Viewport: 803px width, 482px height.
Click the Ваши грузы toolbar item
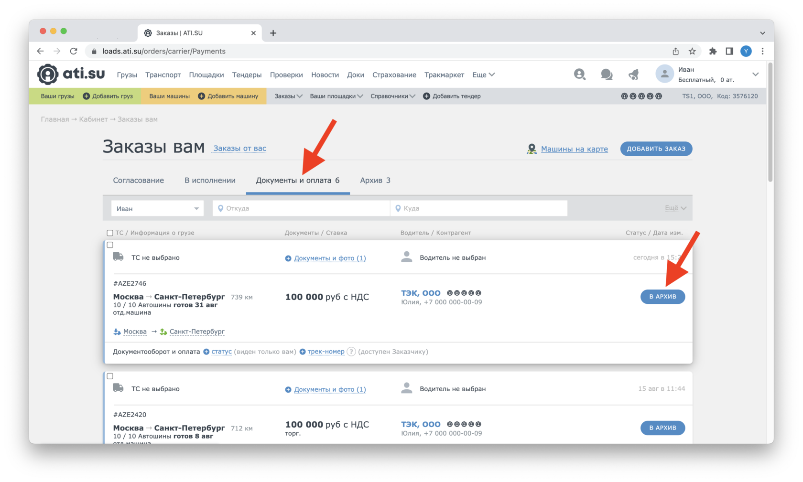(57, 96)
